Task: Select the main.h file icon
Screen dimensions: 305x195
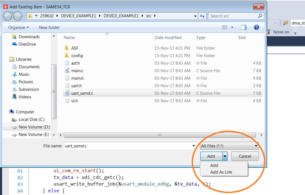Action: point(67,78)
